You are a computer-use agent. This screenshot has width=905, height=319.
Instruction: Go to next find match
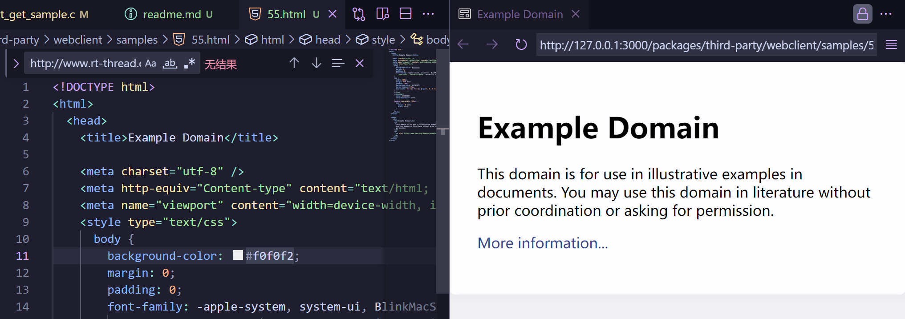[316, 63]
